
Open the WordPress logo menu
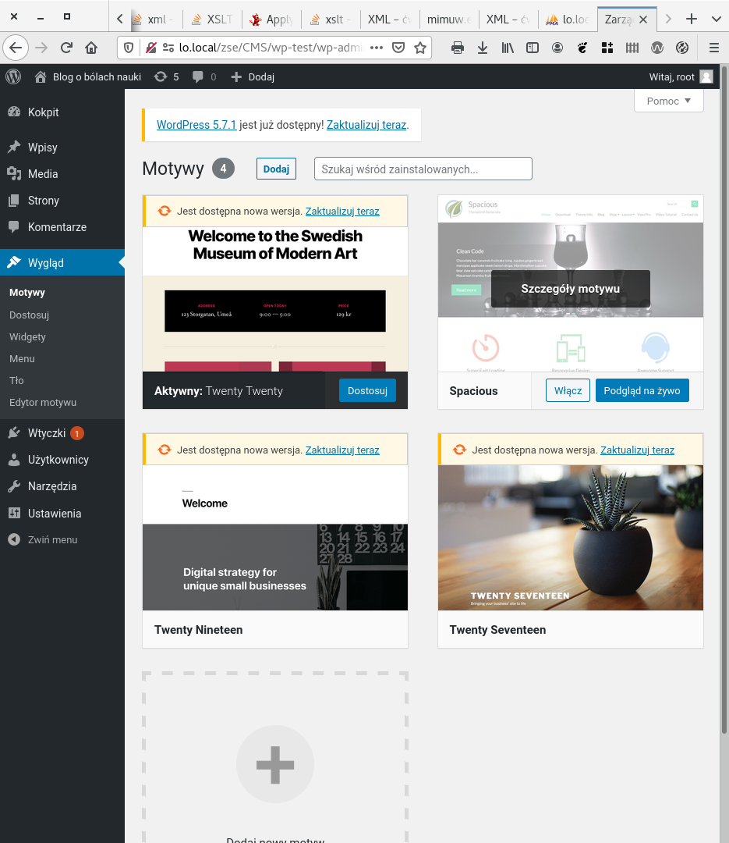coord(13,76)
